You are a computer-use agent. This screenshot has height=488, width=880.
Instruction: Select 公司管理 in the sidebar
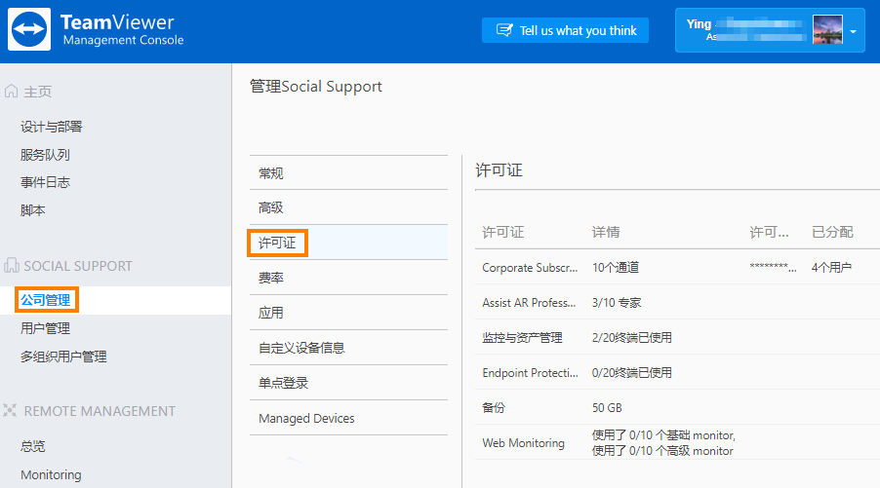(x=46, y=300)
